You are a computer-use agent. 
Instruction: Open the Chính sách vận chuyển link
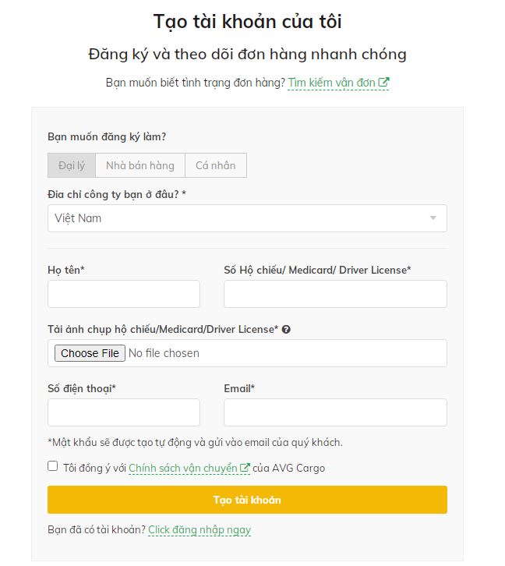pyautogui.click(x=185, y=469)
